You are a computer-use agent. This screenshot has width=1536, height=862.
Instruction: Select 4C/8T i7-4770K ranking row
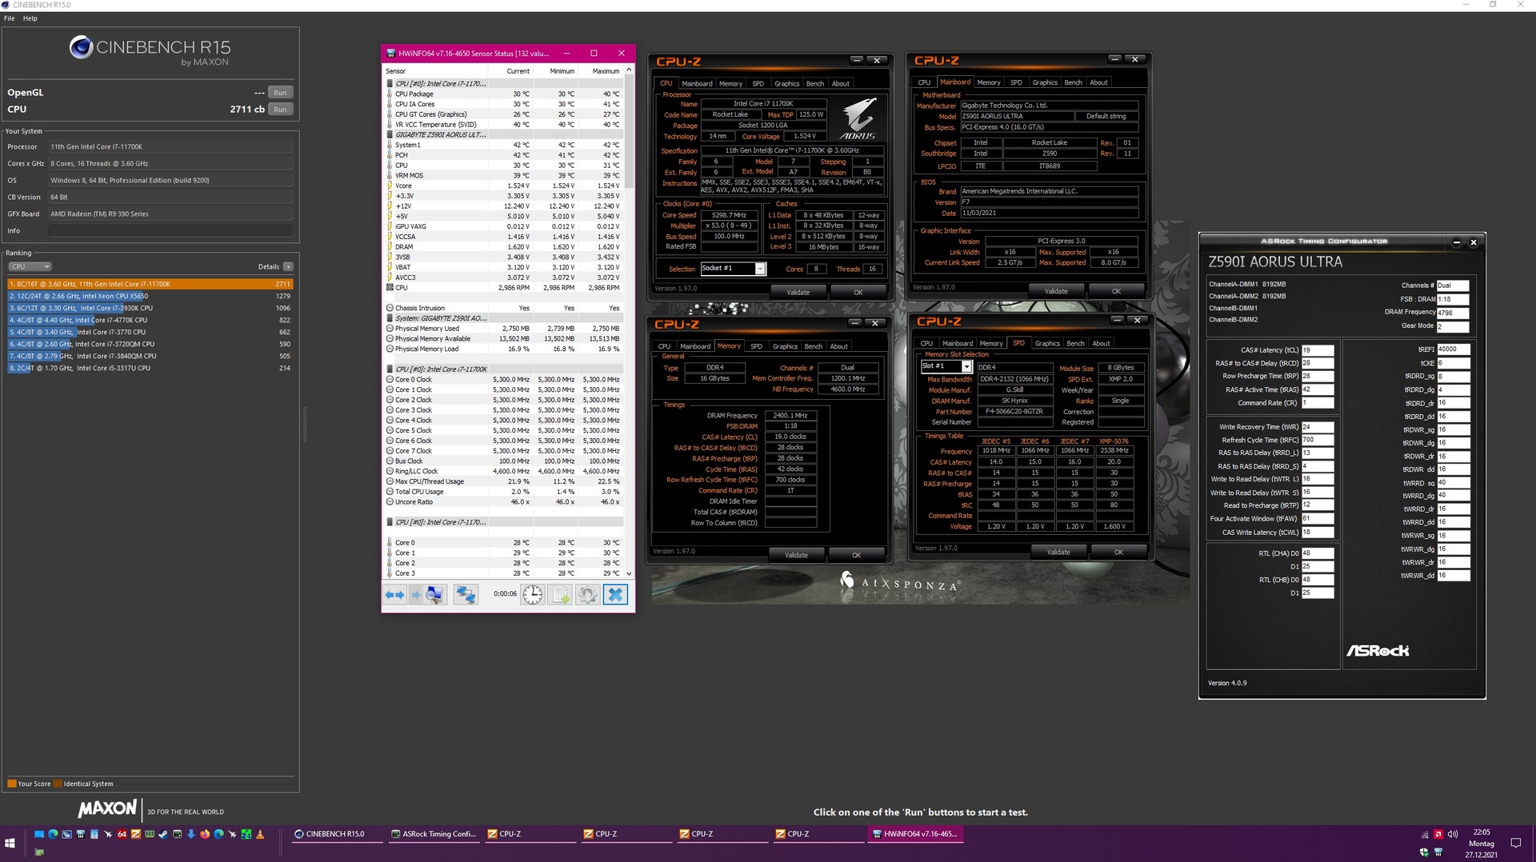[x=150, y=320]
